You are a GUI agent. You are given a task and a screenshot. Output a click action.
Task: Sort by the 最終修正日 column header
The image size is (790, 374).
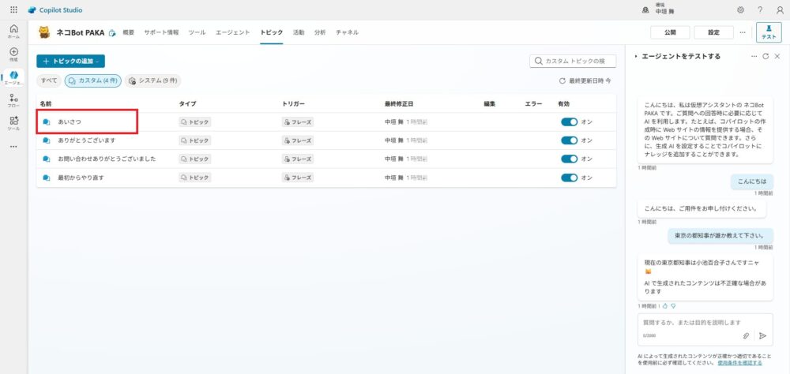pos(400,103)
